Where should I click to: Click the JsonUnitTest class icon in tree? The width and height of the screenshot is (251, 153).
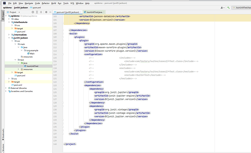click(x=25, y=66)
